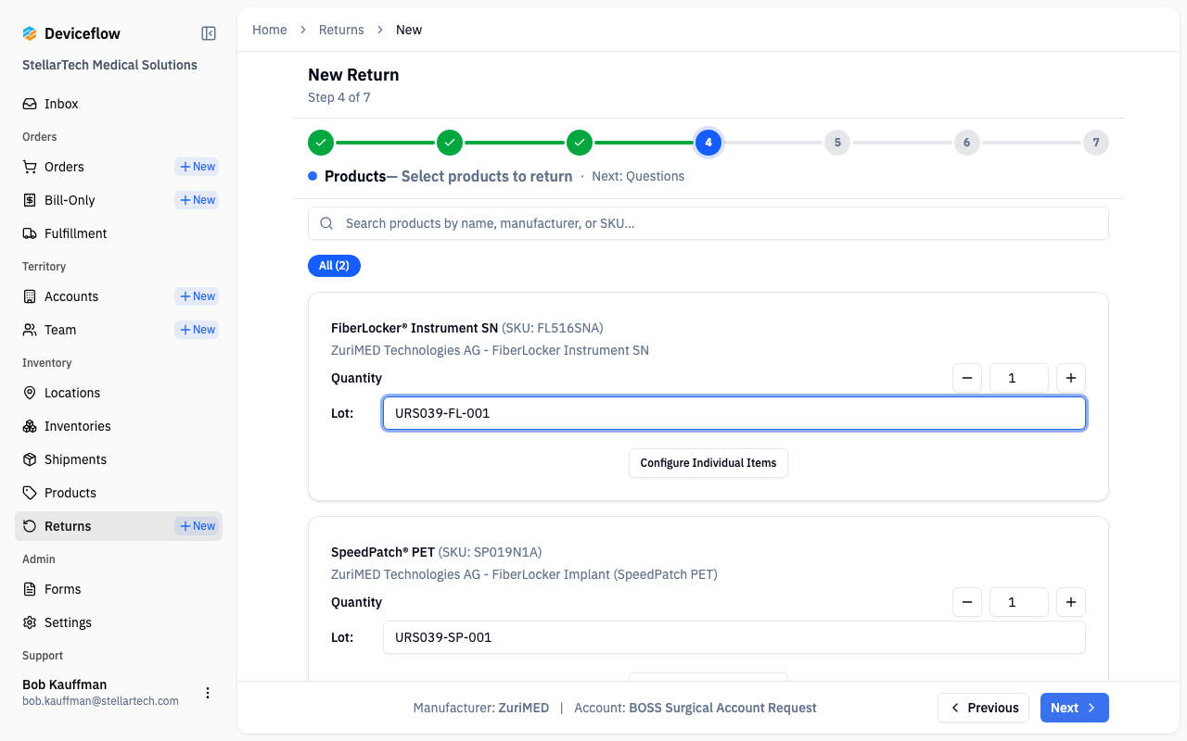
Task: Click step 6 indicator
Action: [967, 143]
